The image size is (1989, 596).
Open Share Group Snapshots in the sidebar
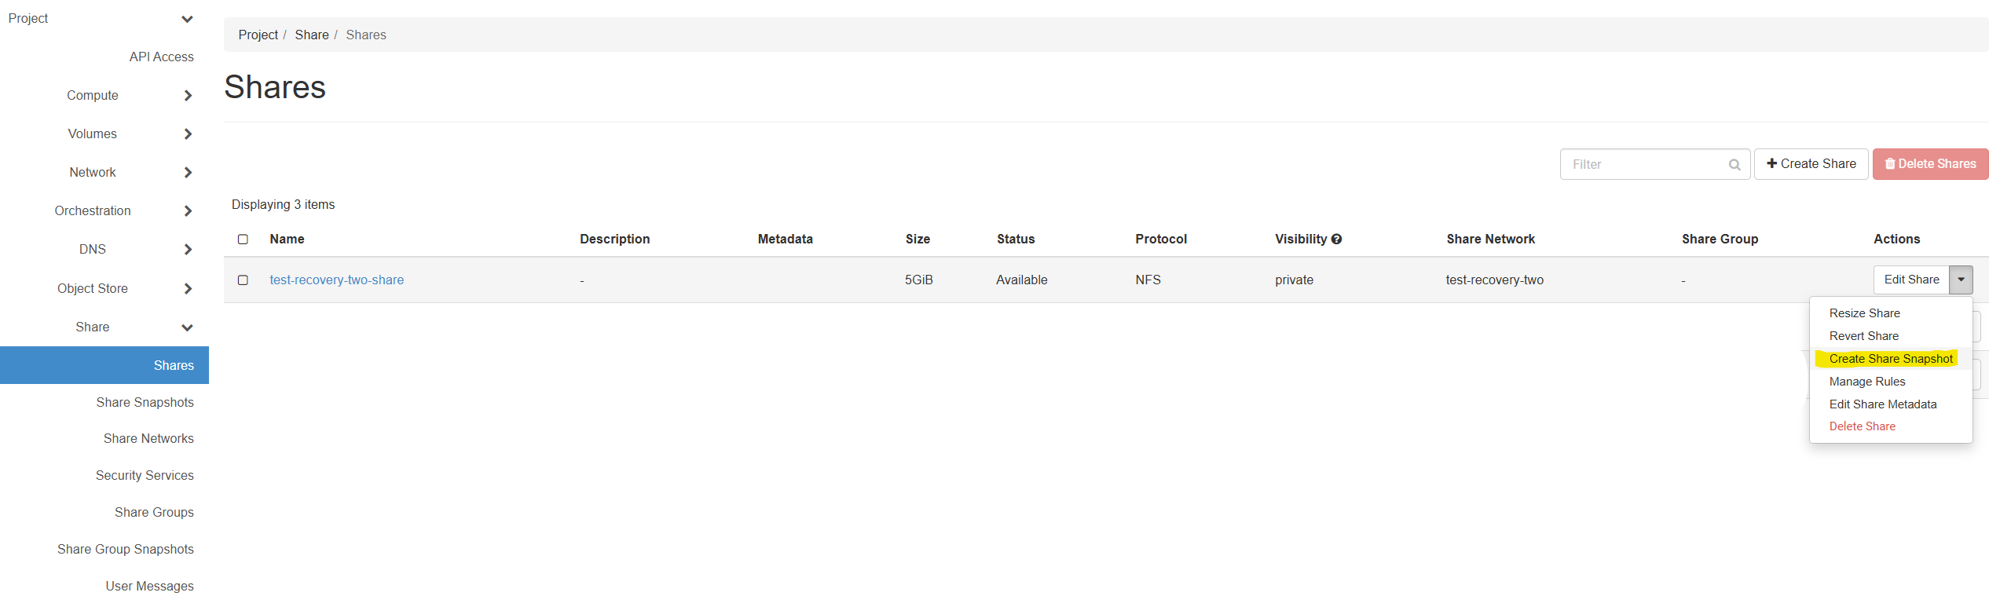125,550
